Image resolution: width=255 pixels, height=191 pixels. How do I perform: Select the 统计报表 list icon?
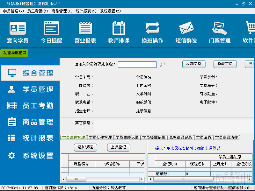coord(11,138)
